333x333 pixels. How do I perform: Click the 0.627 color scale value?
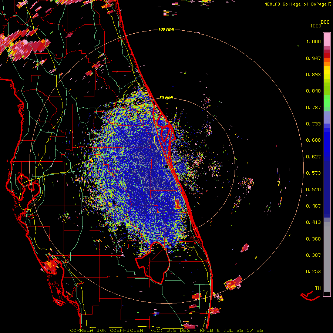pyautogui.click(x=313, y=157)
